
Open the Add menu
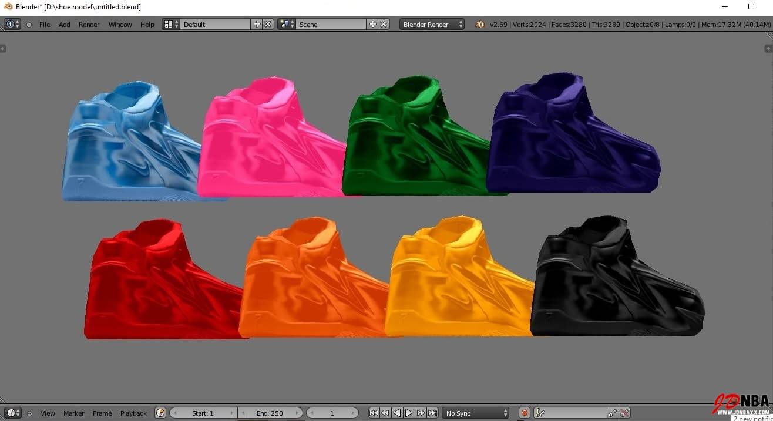point(65,25)
